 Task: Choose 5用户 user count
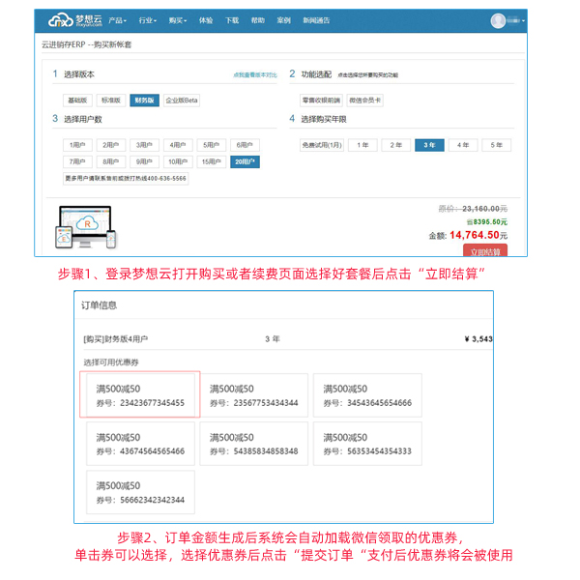click(x=211, y=145)
